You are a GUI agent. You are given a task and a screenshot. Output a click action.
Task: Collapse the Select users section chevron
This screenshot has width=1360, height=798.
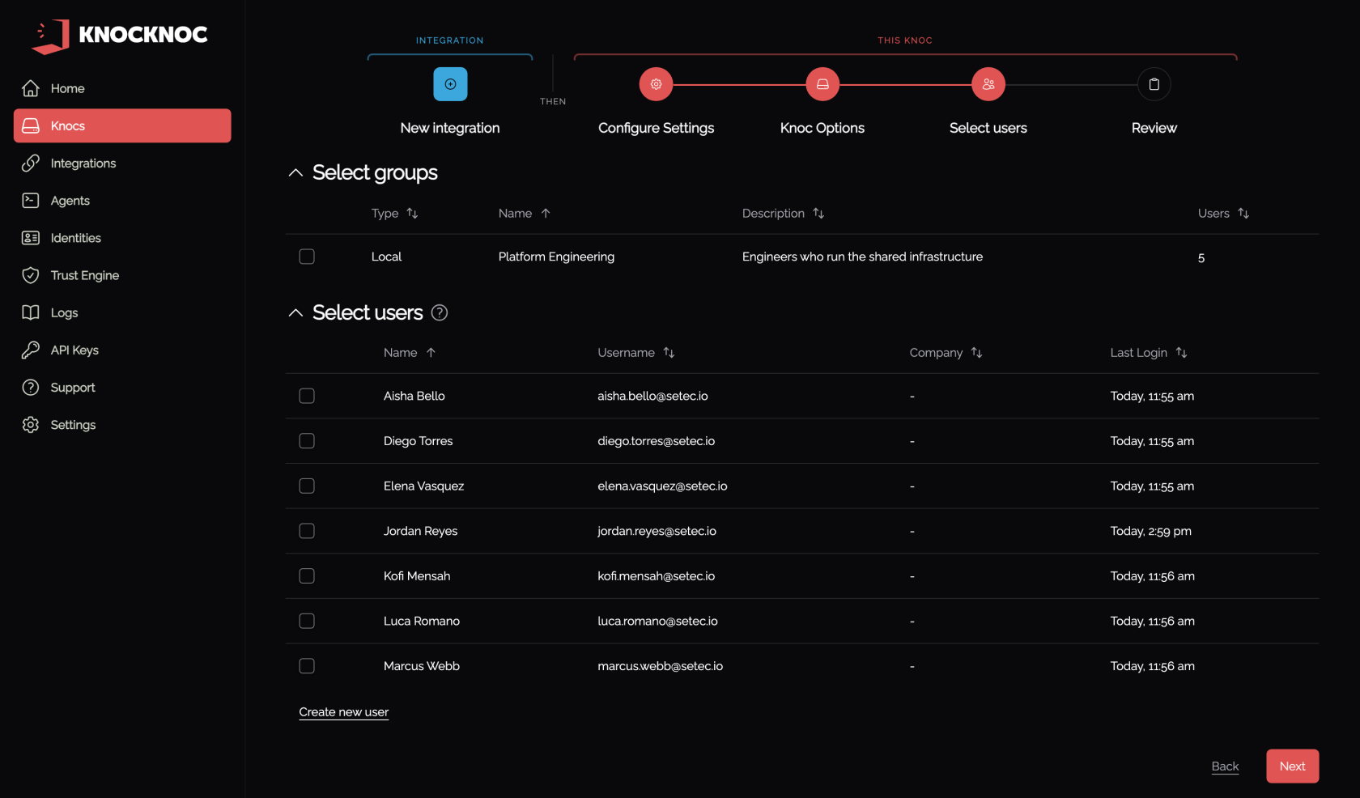coord(295,312)
